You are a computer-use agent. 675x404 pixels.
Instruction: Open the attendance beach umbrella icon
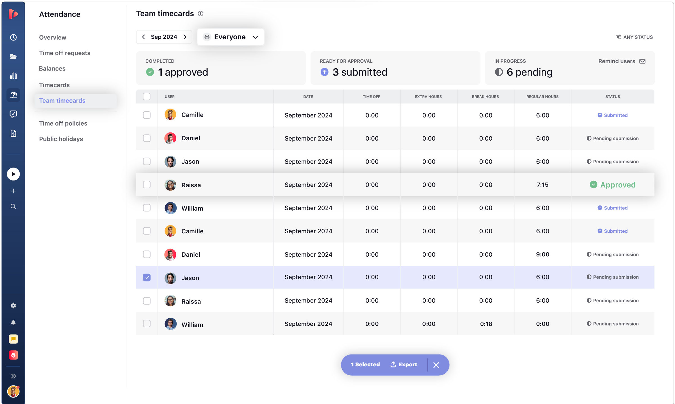pos(13,95)
